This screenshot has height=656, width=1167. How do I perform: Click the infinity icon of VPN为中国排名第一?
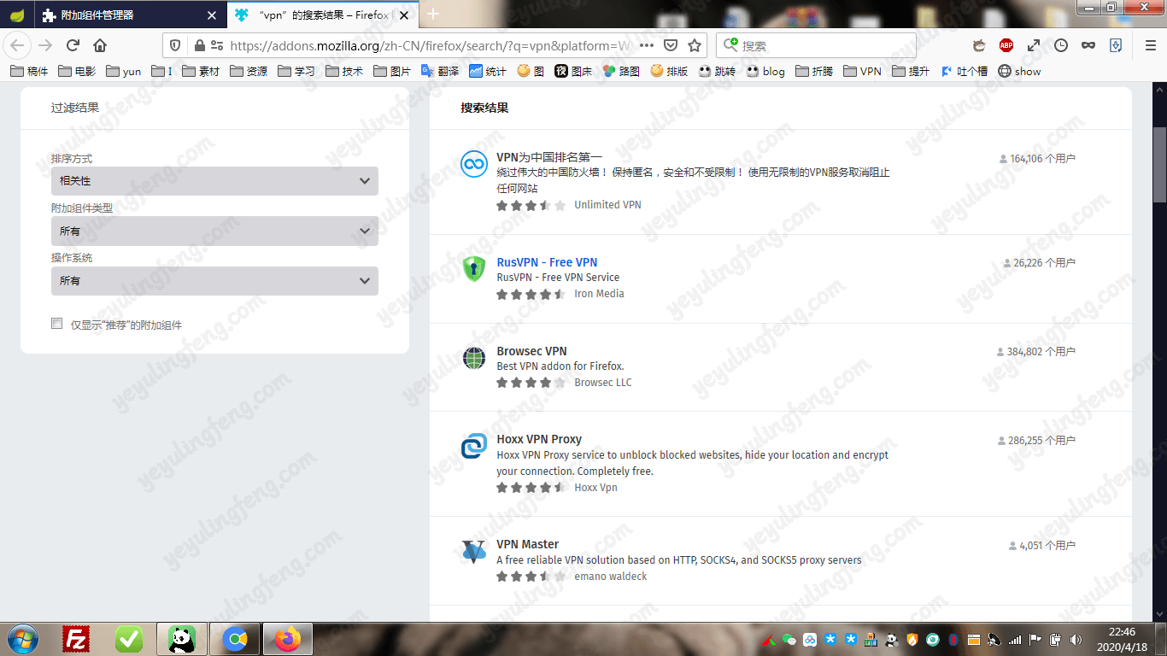(x=473, y=164)
